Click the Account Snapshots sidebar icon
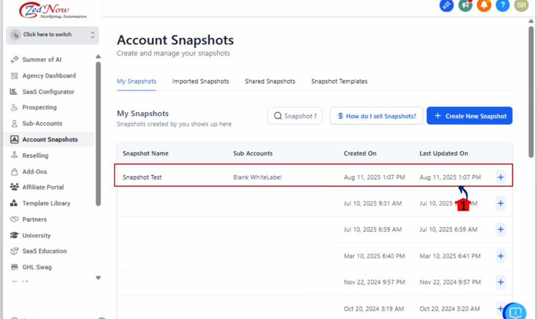 14,139
